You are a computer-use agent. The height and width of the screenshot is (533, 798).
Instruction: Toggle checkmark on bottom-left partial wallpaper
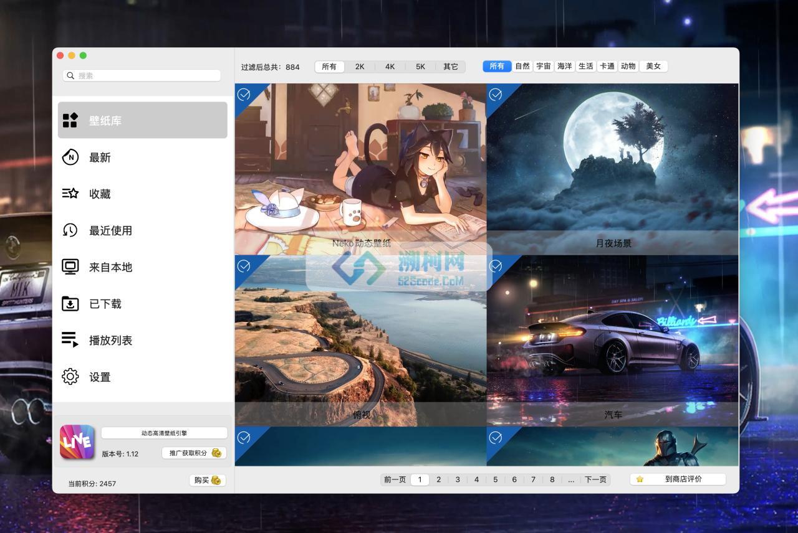tap(244, 438)
